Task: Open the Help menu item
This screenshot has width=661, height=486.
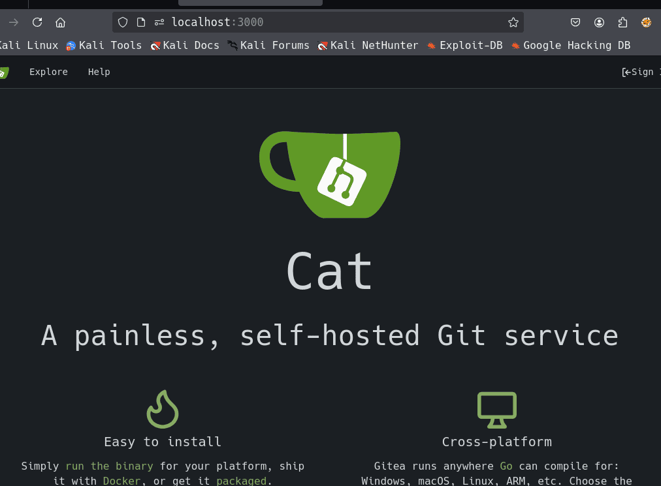Action: pos(99,72)
